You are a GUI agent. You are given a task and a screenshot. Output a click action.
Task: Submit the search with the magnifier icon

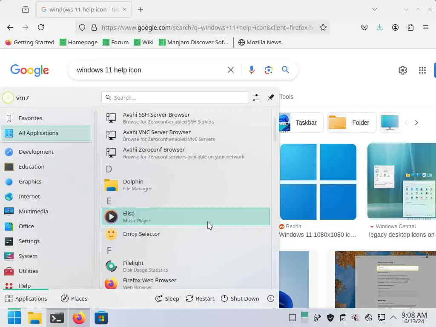point(285,69)
